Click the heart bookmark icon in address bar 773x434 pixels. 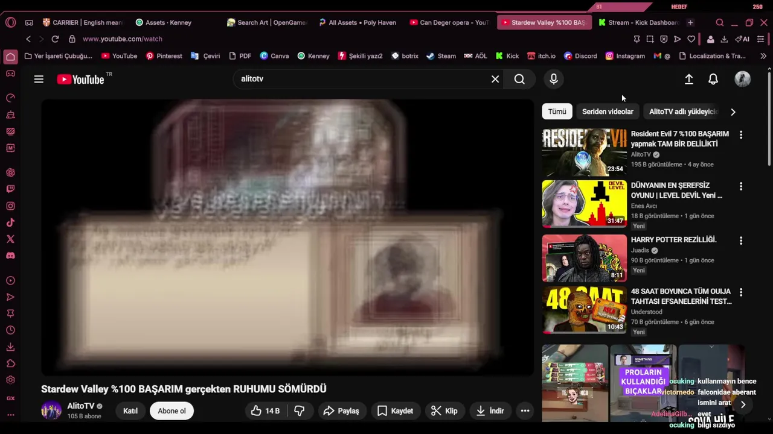click(691, 39)
